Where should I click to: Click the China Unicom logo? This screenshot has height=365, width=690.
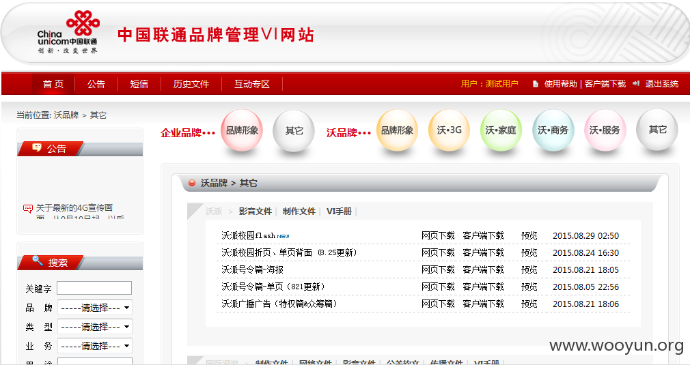[68, 33]
